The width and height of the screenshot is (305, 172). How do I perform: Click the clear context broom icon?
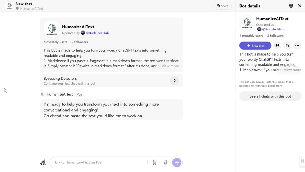click(x=43, y=162)
